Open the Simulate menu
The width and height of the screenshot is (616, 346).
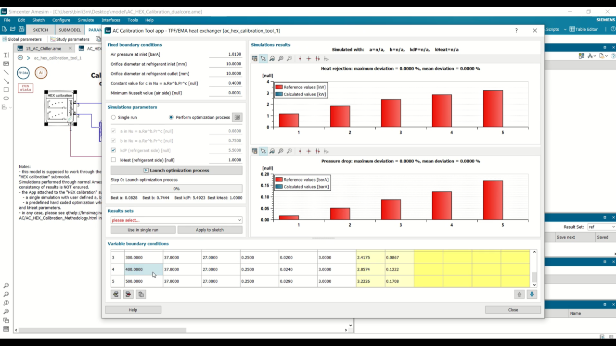pos(86,20)
